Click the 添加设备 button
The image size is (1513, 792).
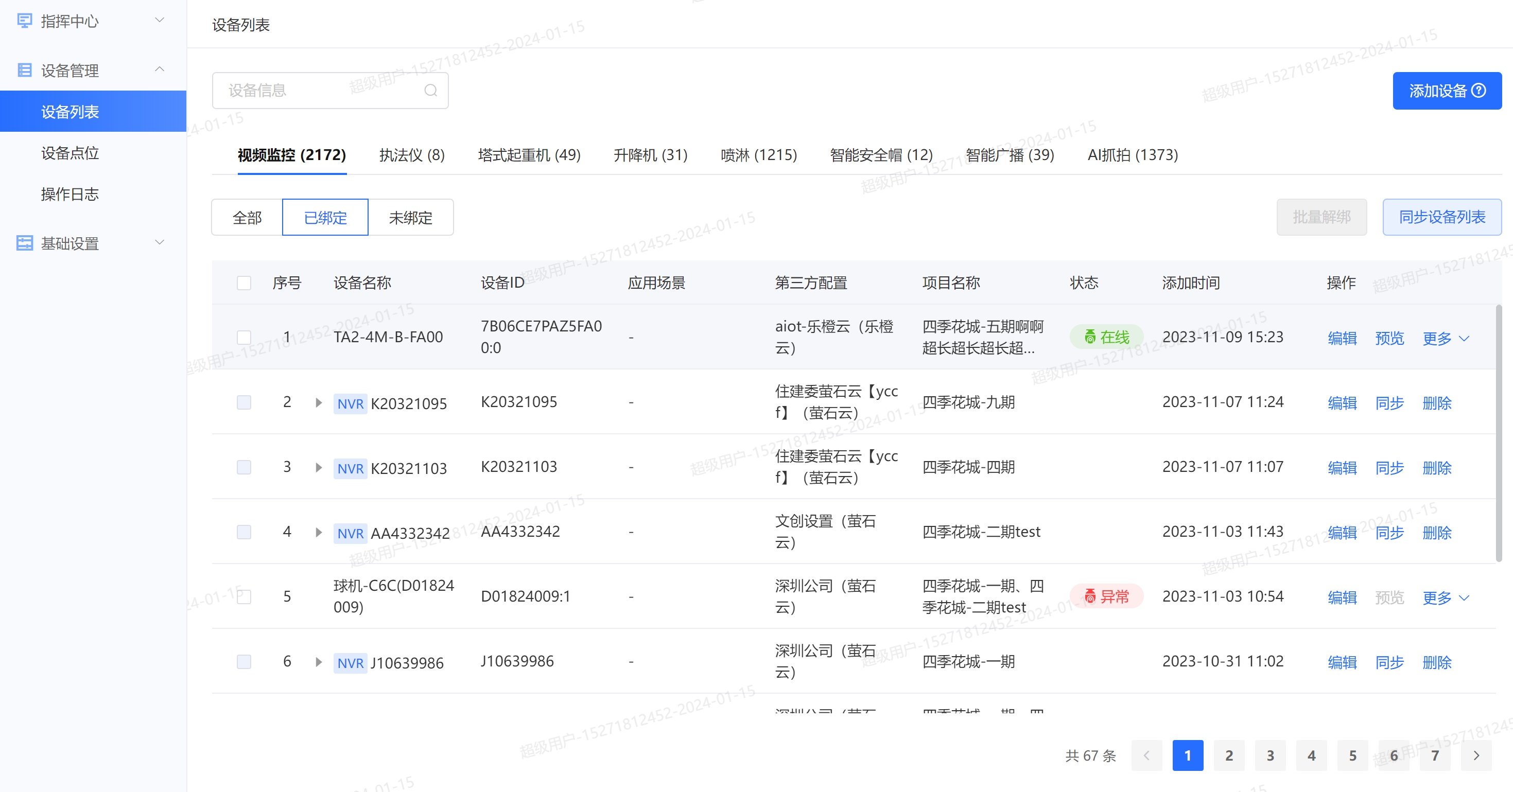click(x=1447, y=91)
